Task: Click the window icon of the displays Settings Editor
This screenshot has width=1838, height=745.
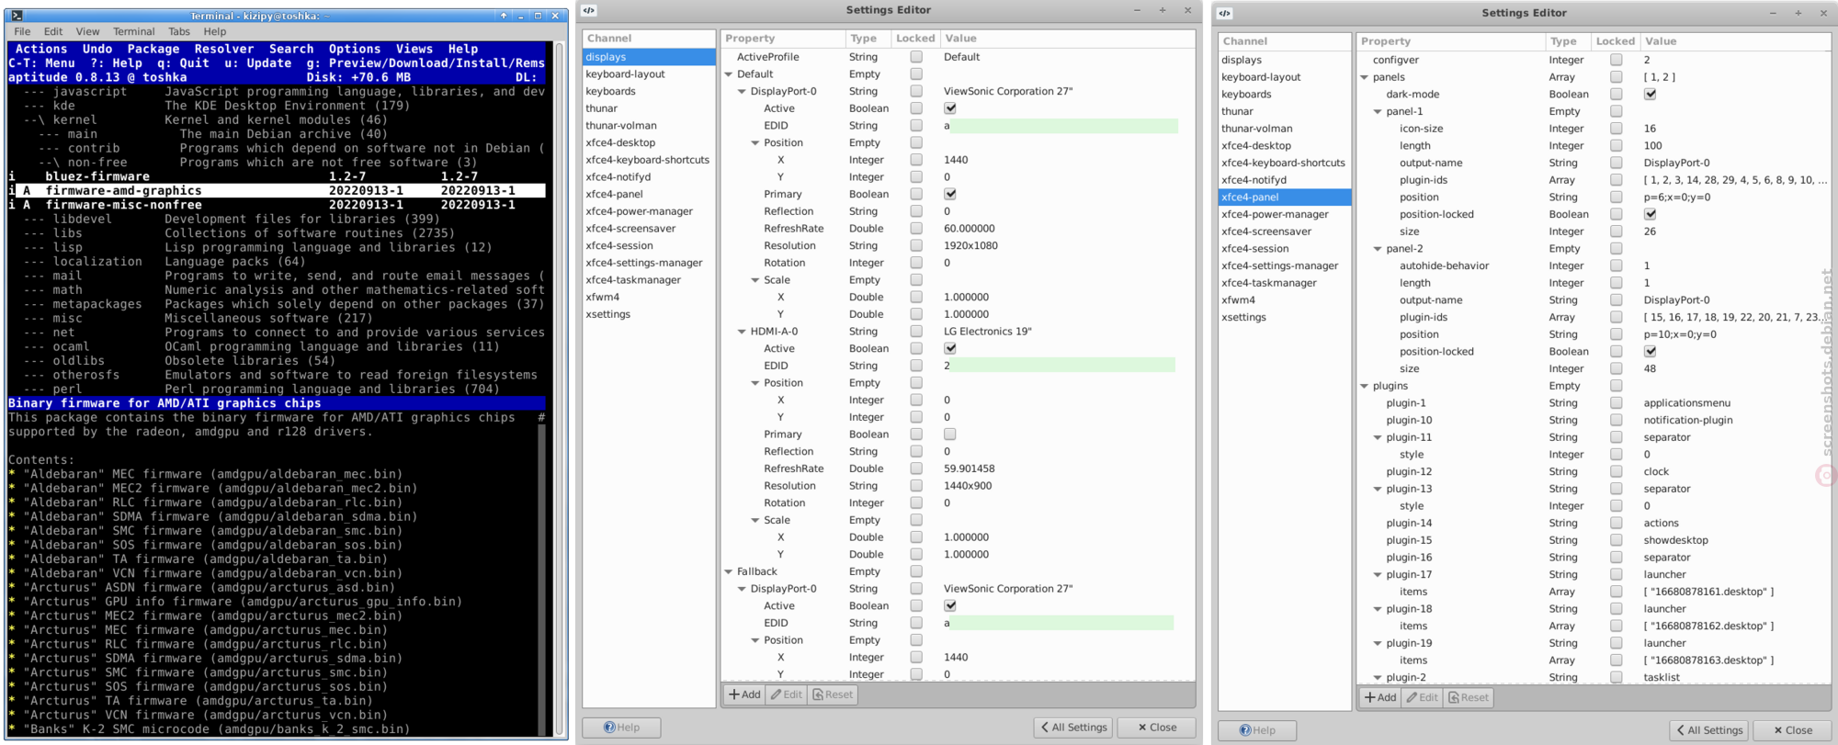Action: tap(589, 10)
